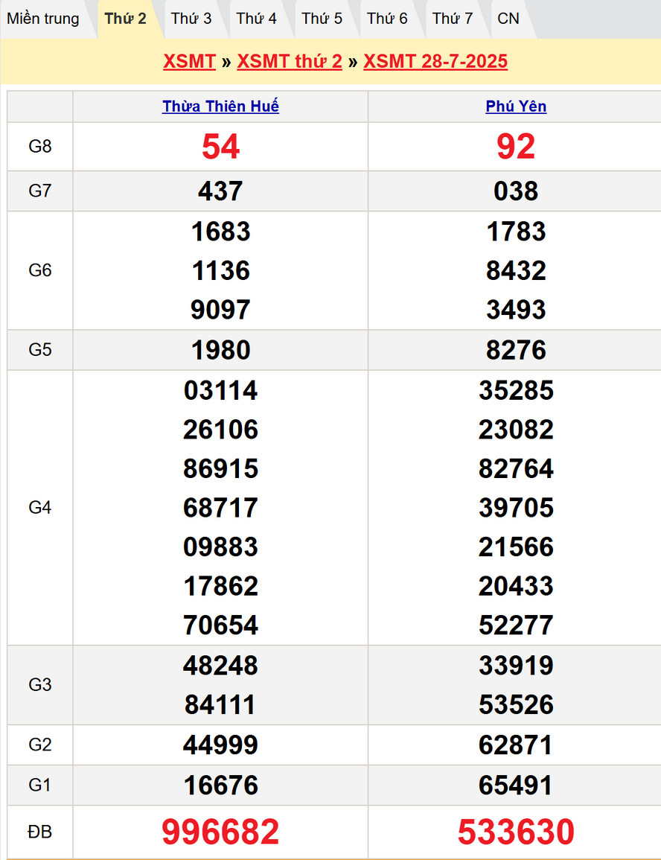
Task: Select the Thứ 7 tab
Action: click(453, 19)
